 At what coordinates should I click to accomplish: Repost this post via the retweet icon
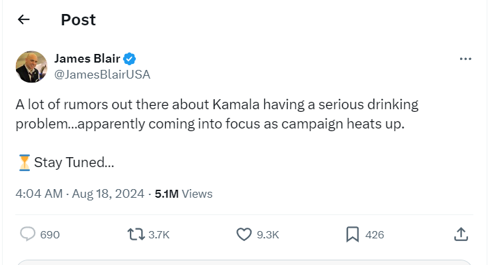[136, 234]
